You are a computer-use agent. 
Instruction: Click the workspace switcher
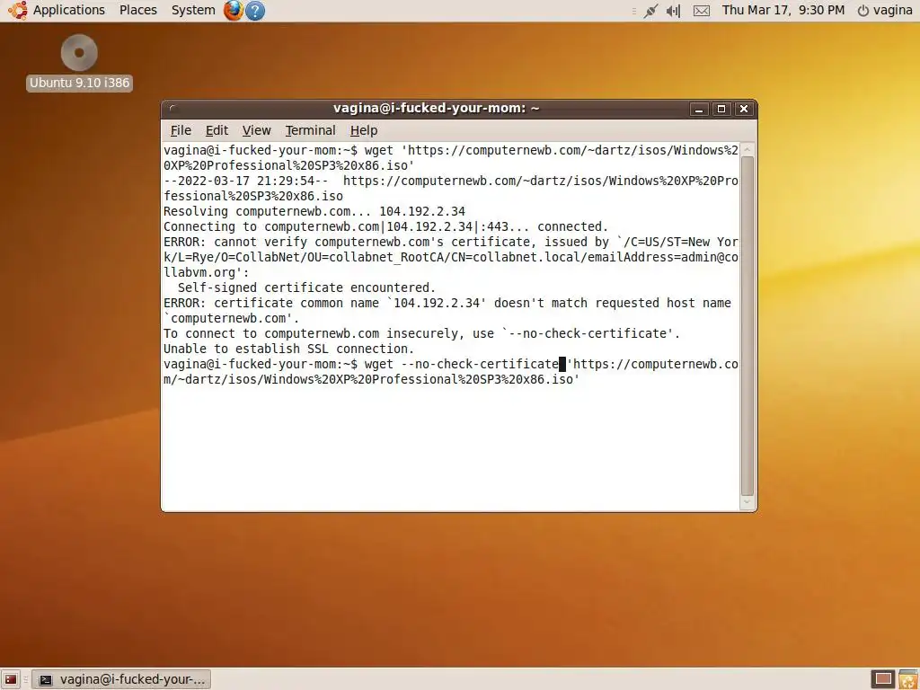click(x=883, y=679)
